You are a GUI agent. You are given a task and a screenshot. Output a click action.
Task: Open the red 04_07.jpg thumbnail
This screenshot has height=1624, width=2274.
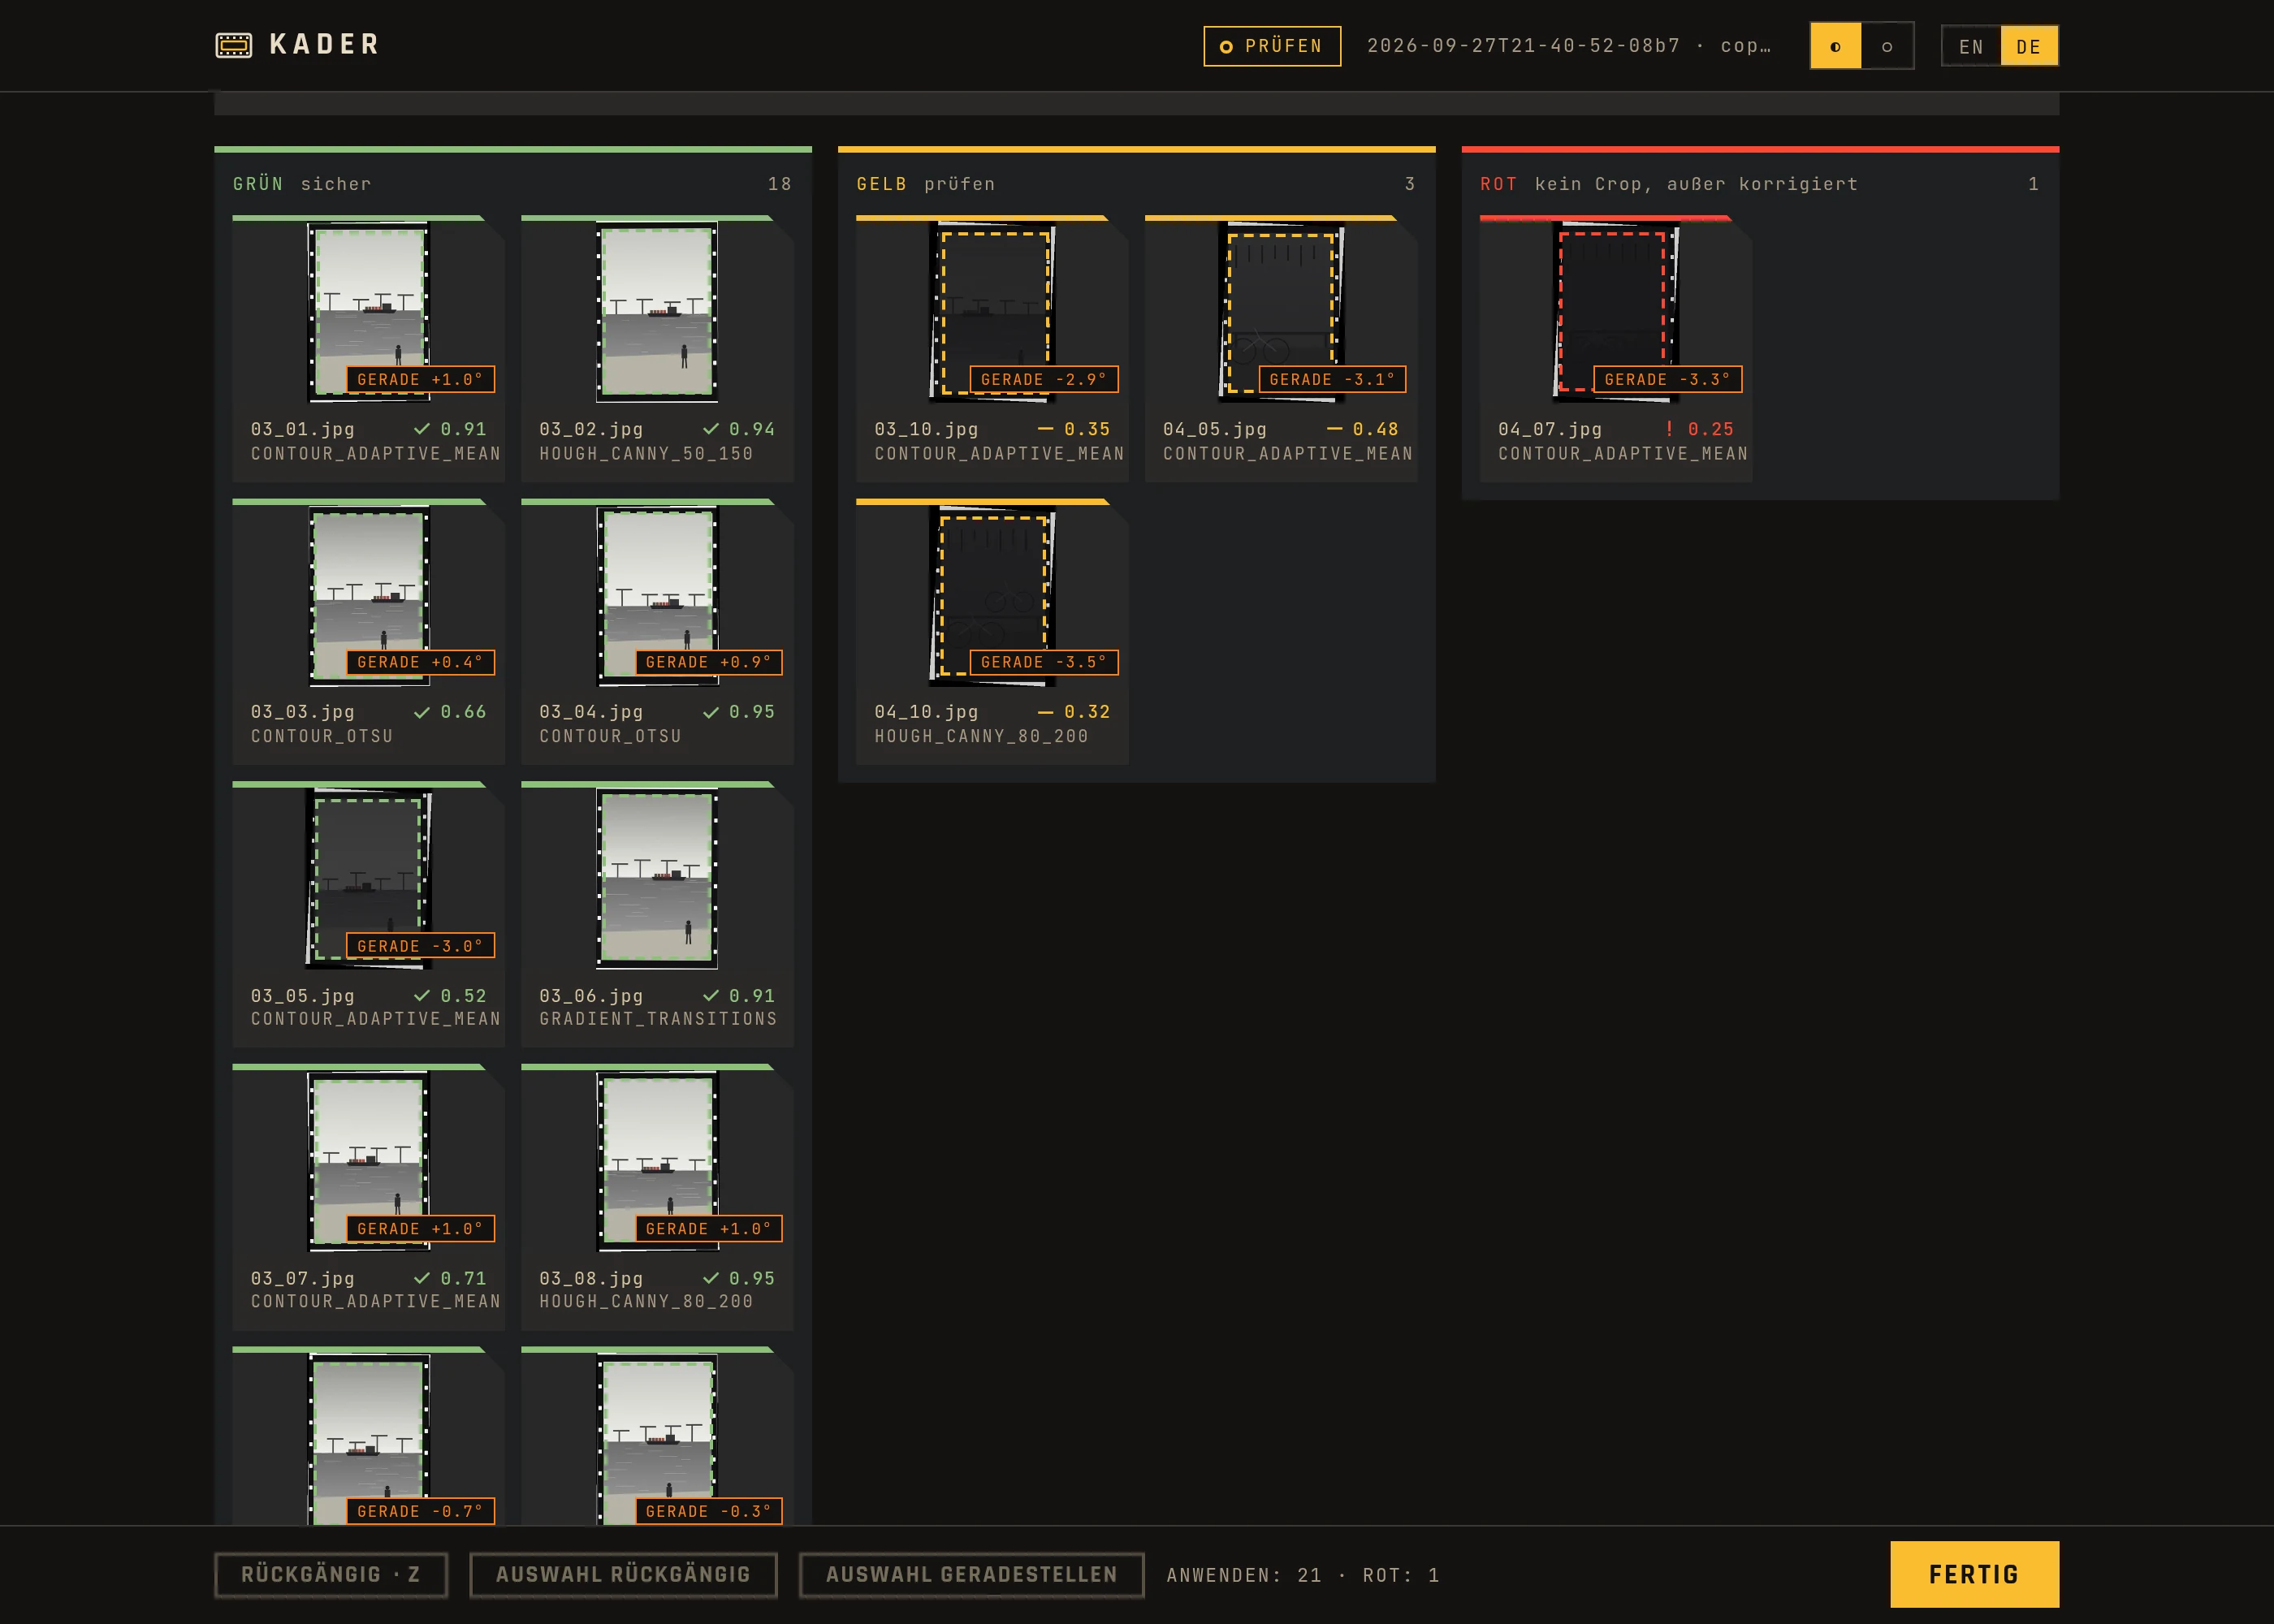[1616, 312]
